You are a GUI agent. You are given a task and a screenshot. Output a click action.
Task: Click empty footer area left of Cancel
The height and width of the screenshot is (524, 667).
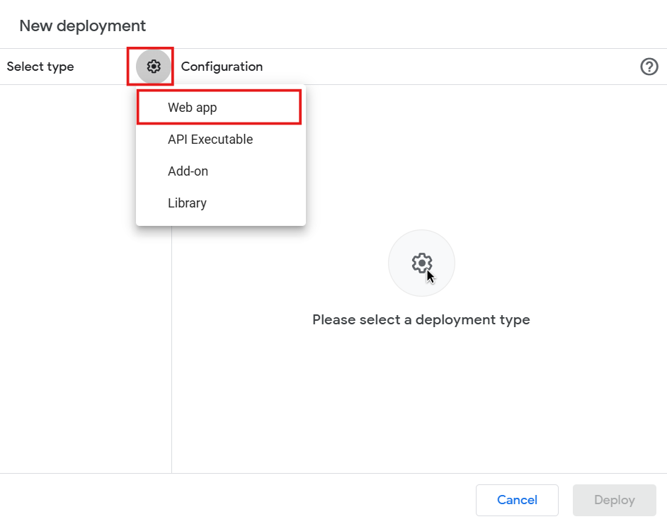(248, 500)
